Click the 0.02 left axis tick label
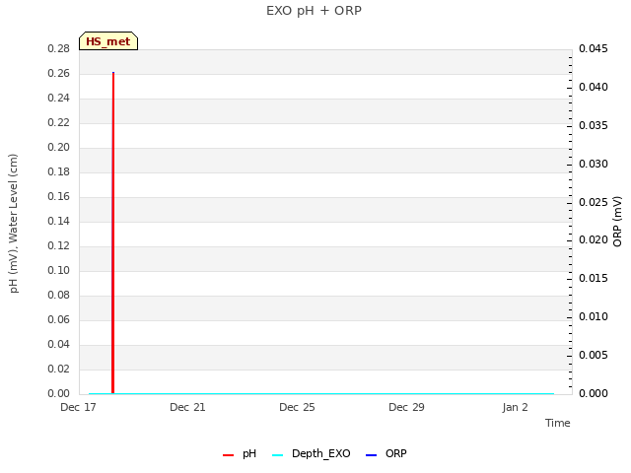This screenshot has height=473, width=631. (x=59, y=369)
